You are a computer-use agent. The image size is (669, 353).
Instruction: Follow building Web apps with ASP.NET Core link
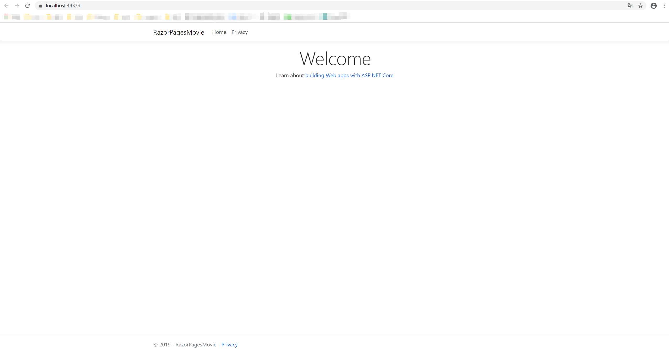click(349, 75)
